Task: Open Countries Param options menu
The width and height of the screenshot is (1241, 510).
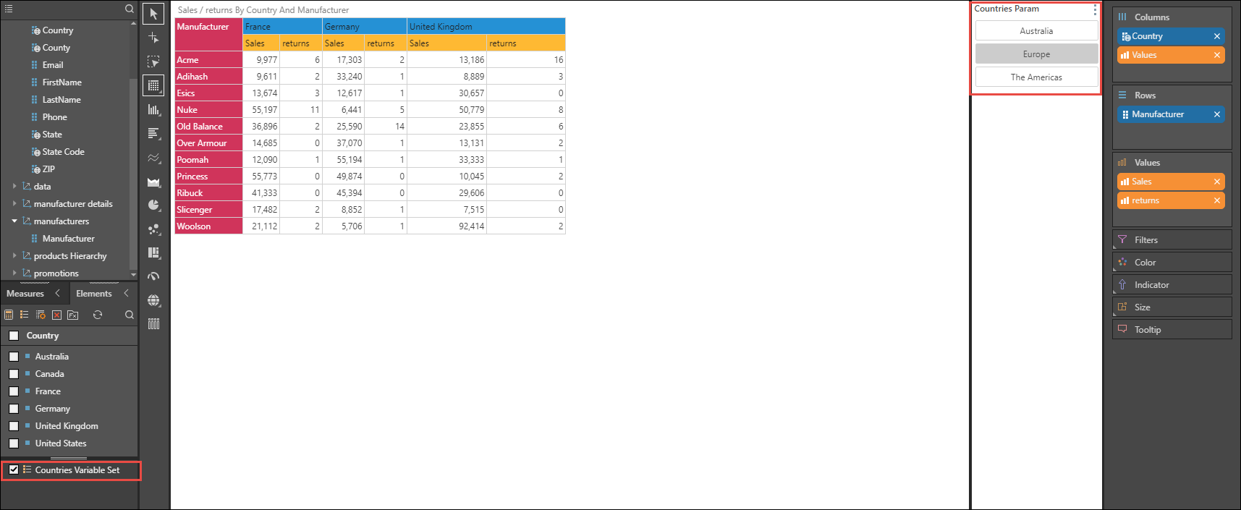Action: tap(1095, 10)
